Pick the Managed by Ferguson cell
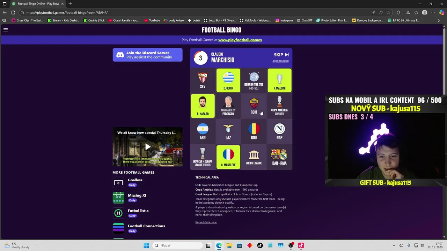This screenshot has width=447, height=251. click(228, 106)
